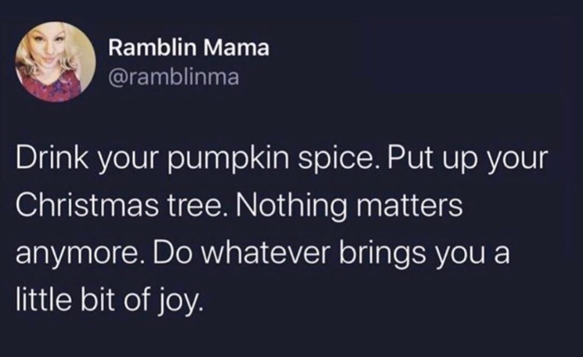Open Ramblin Mama's profile picture

click(x=55, y=62)
